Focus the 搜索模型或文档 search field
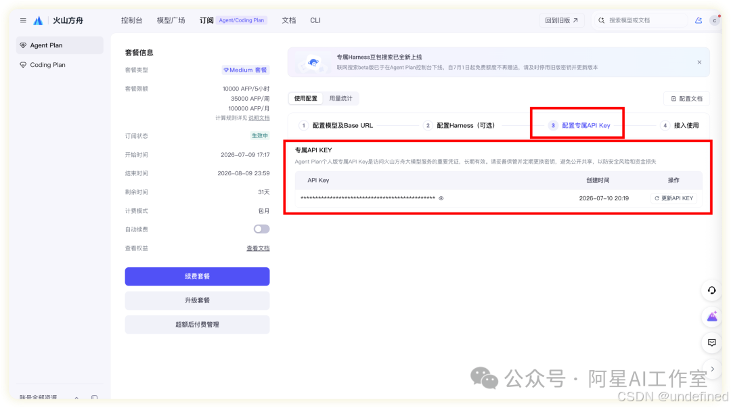Viewport: 731px width, 408px height. (x=640, y=20)
